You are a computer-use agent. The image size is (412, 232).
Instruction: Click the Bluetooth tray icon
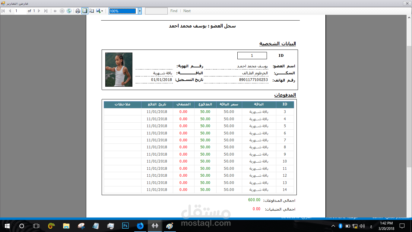point(341,226)
